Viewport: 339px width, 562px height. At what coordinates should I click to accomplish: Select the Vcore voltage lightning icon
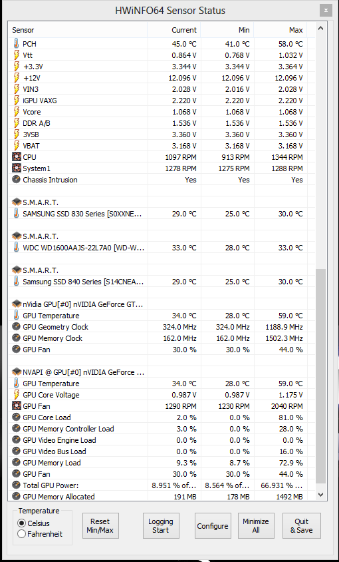[x=16, y=112]
